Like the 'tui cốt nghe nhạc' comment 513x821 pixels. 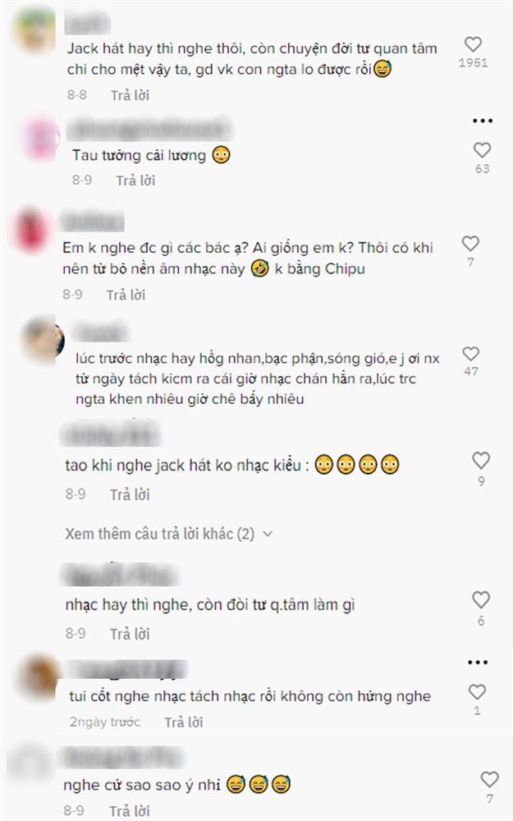[x=477, y=691]
